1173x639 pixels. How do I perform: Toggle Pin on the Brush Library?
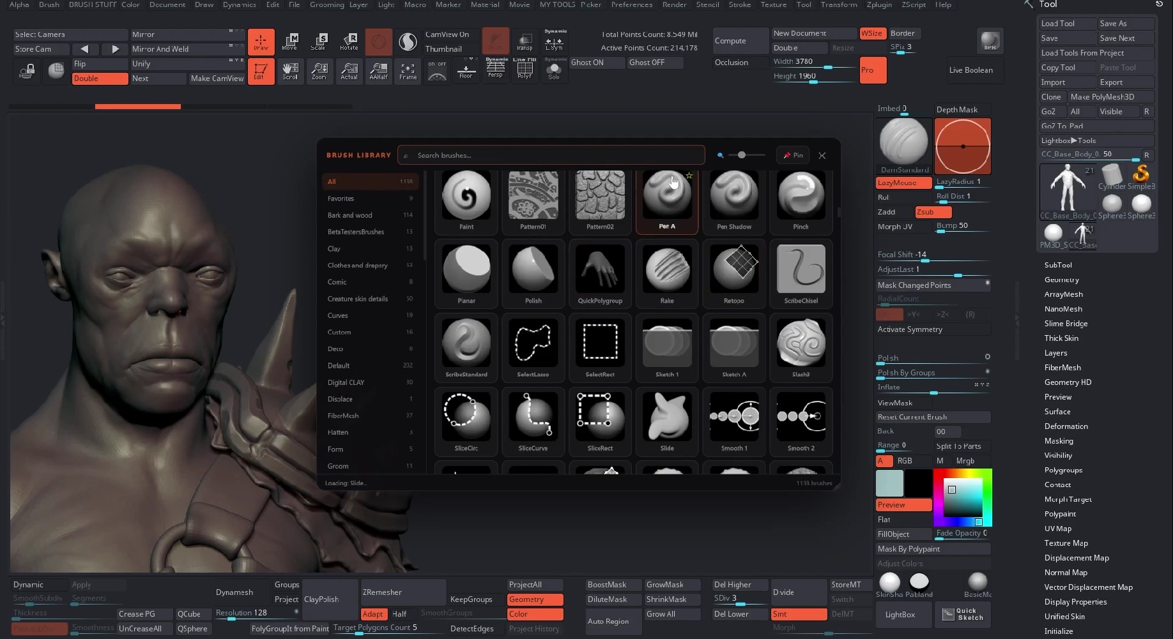[x=793, y=155]
